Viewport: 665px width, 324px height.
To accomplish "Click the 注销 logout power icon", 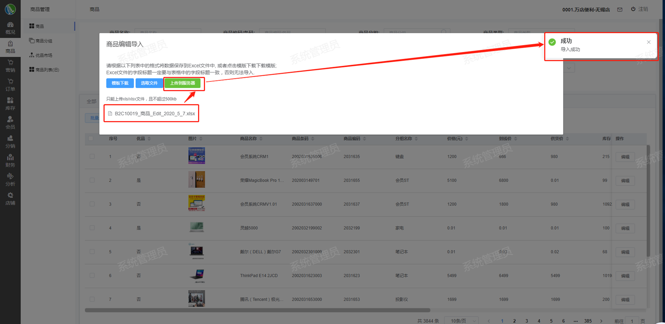I will click(633, 9).
